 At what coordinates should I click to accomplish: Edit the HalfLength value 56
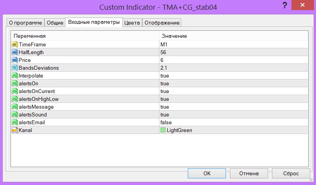[233, 52]
